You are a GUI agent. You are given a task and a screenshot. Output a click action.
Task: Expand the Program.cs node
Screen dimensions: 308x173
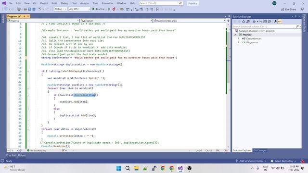[x=239, y=42]
